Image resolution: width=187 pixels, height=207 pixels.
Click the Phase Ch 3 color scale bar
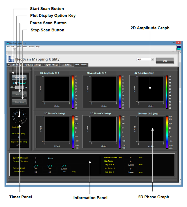pos(167,132)
